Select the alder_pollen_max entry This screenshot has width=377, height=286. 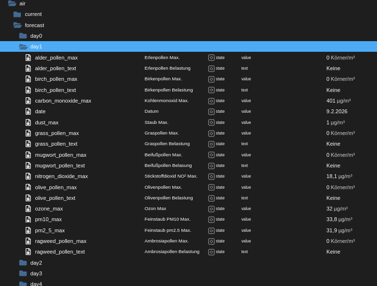pos(56,58)
